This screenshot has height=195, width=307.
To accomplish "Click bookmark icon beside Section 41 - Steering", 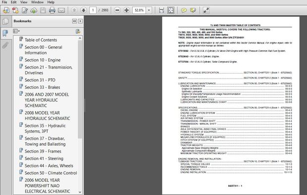I will tap(21, 157).
